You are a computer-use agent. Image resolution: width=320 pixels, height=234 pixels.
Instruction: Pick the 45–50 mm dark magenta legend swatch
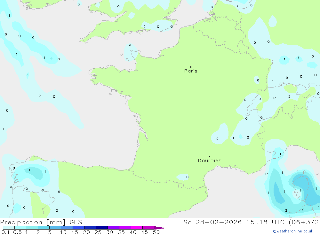(148, 228)
